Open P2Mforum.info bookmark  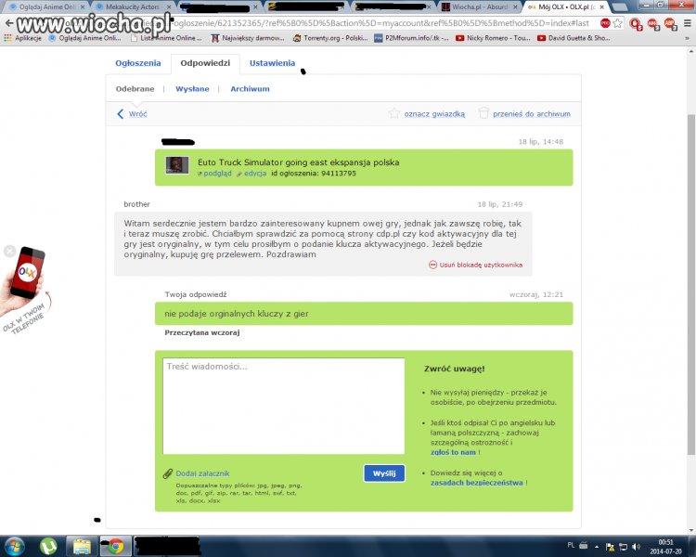[411, 38]
